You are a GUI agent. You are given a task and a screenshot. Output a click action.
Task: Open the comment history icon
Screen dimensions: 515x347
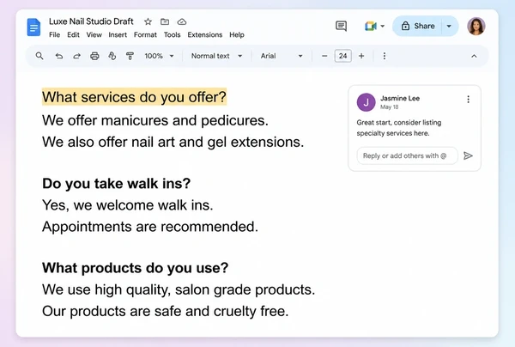[342, 26]
